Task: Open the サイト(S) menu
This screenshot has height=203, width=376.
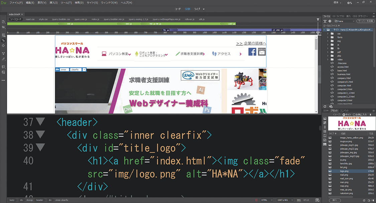Action: click(92, 3)
